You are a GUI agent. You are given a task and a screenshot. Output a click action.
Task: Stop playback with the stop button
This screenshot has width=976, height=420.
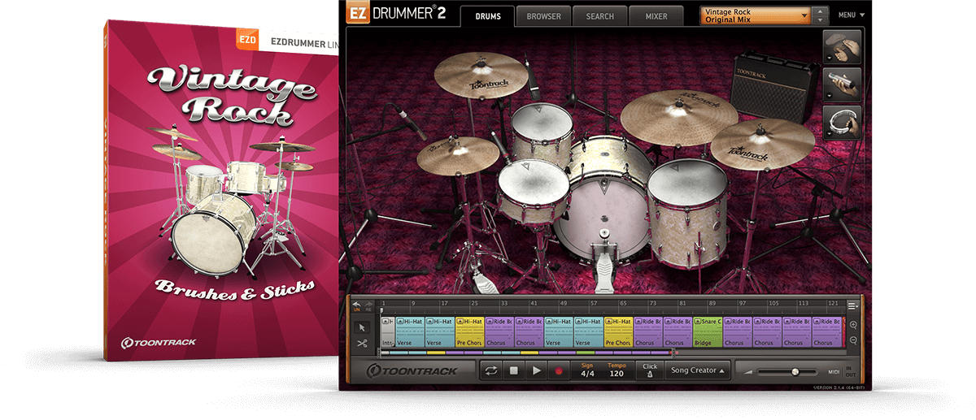pos(514,370)
